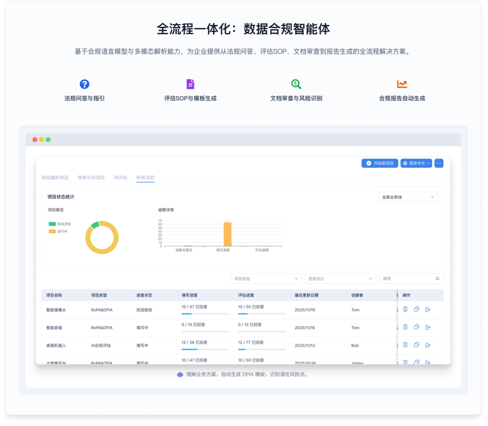The image size is (488, 426).
Task: Click the tall 填写逾期 bar in chart
Action: tap(227, 234)
